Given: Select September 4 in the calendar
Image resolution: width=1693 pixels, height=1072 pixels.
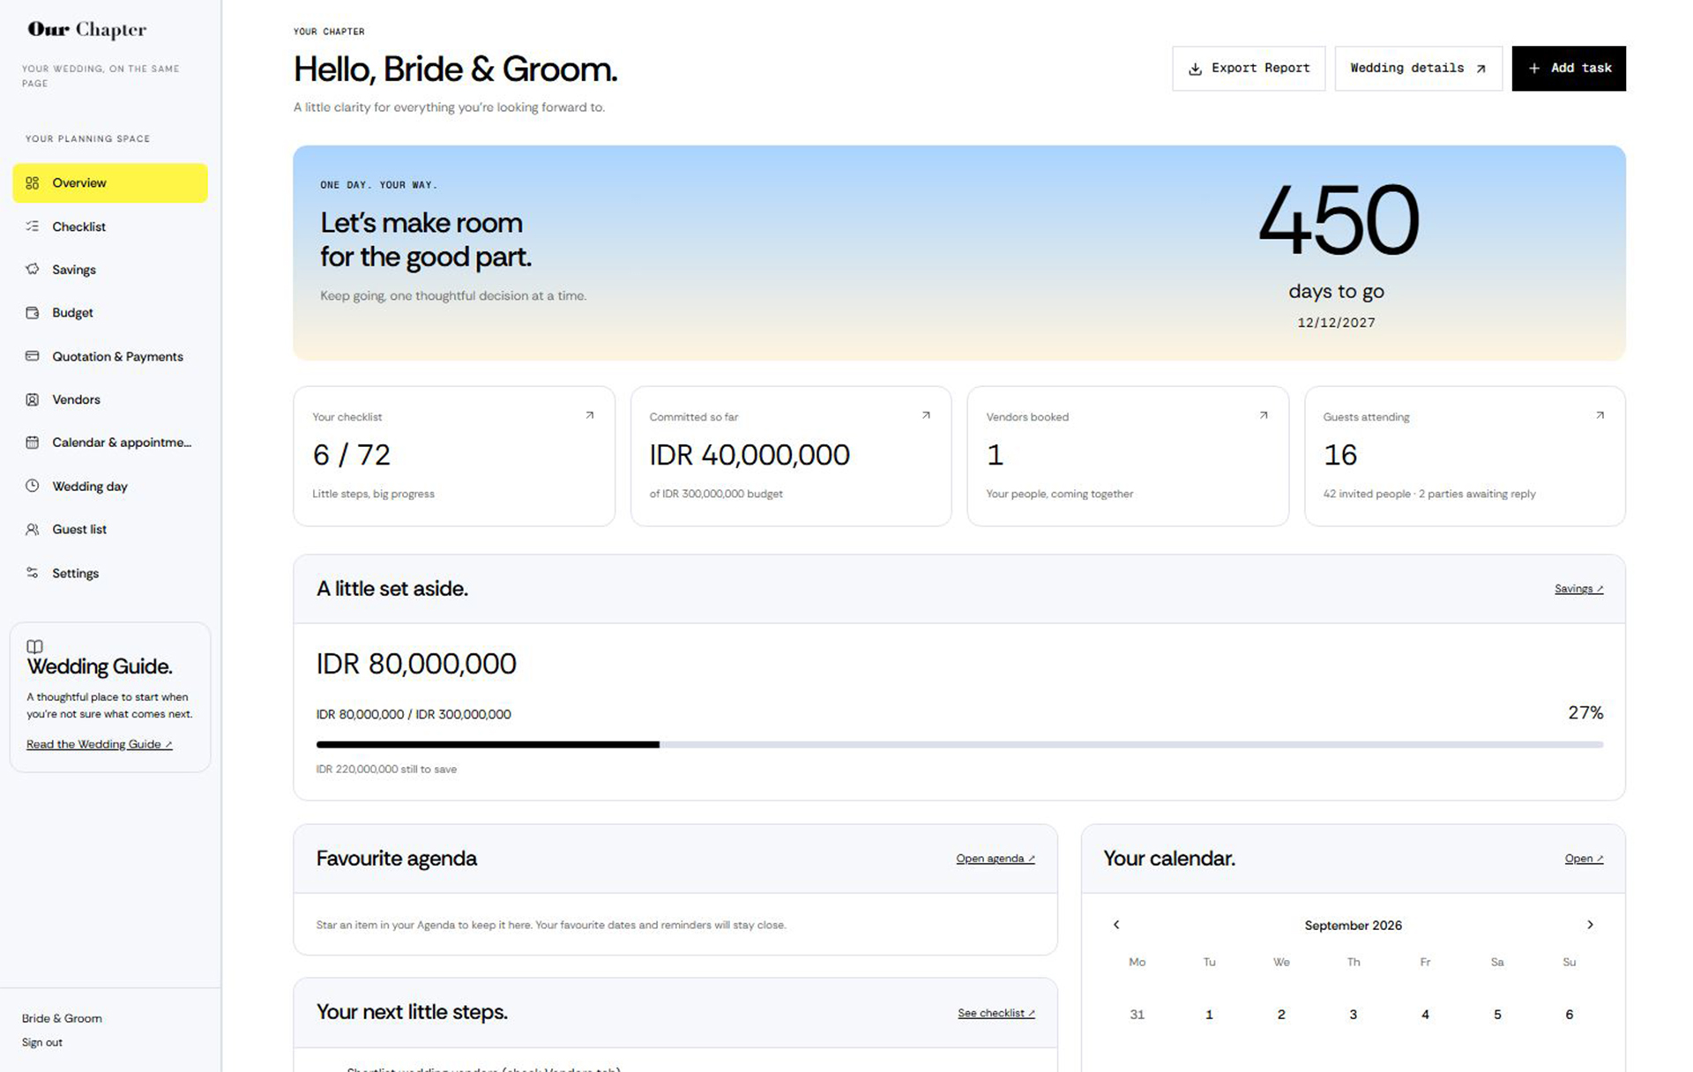Looking at the screenshot, I should 1425,1015.
